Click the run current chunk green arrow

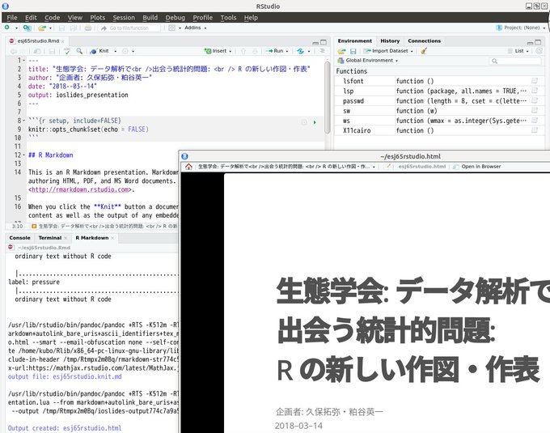[315, 122]
